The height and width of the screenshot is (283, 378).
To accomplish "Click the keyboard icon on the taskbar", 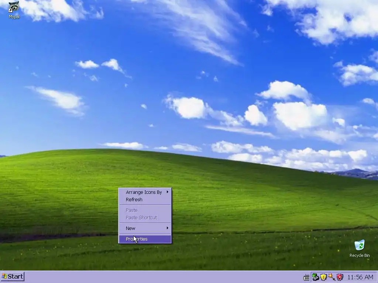I will 306,277.
